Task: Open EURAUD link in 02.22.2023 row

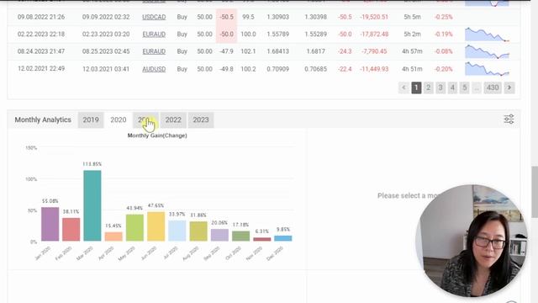Action: [x=154, y=34]
